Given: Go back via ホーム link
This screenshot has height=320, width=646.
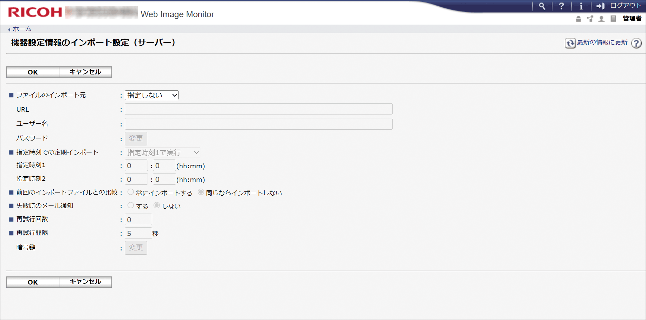Looking at the screenshot, I should (x=22, y=29).
